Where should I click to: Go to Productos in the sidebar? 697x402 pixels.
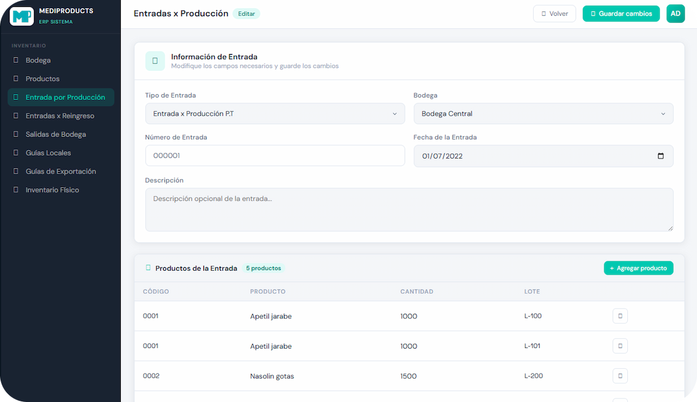point(60,79)
